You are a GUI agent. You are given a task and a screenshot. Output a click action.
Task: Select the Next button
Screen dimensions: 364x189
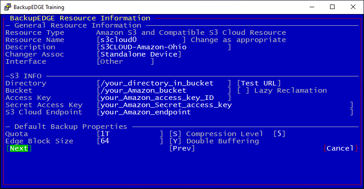(x=19, y=148)
